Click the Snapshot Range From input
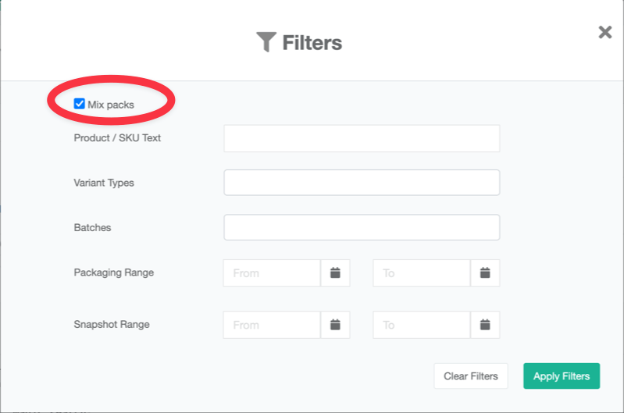This screenshot has height=413, width=624. (272, 325)
